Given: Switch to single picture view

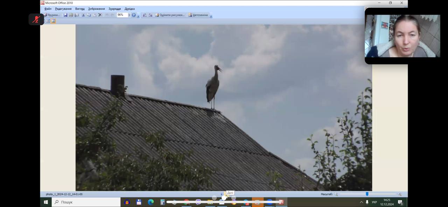Looking at the screenshot, I should (x=53, y=21).
